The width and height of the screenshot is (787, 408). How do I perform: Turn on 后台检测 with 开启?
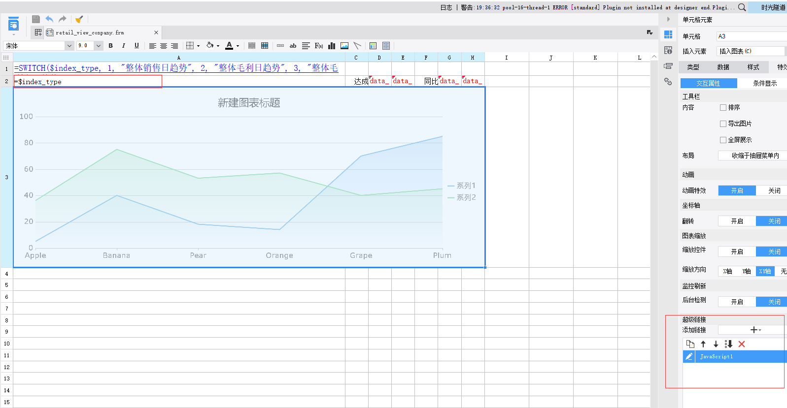[737, 302]
